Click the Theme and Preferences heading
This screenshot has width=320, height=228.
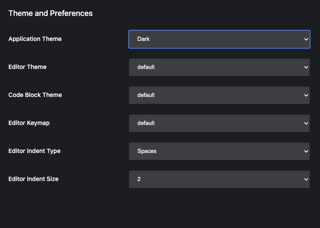click(x=50, y=13)
